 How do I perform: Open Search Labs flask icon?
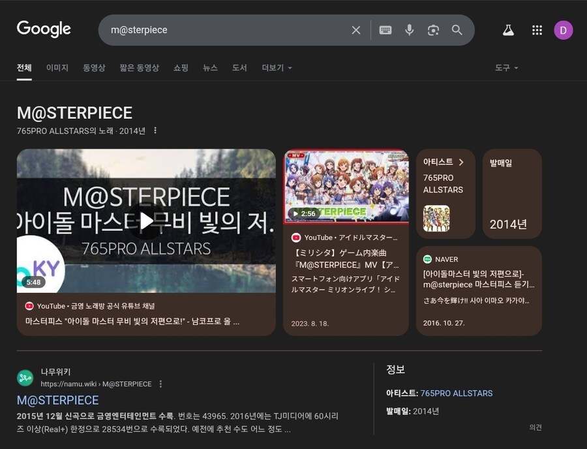point(508,30)
